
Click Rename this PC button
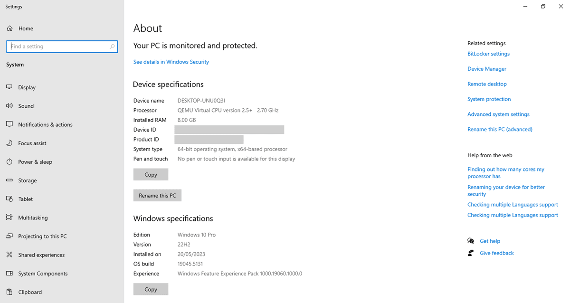click(157, 196)
